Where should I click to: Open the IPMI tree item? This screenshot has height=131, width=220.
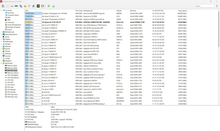pos(9,20)
